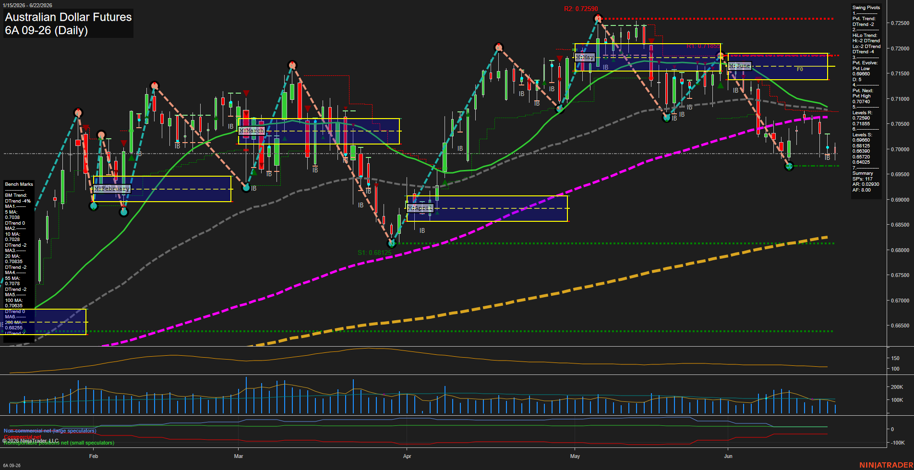Select the Mar date axis label

tap(239, 456)
